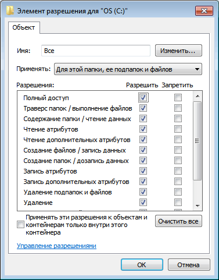
Task: Uncheck Разрешить for Удаление
Action: tap(143, 202)
